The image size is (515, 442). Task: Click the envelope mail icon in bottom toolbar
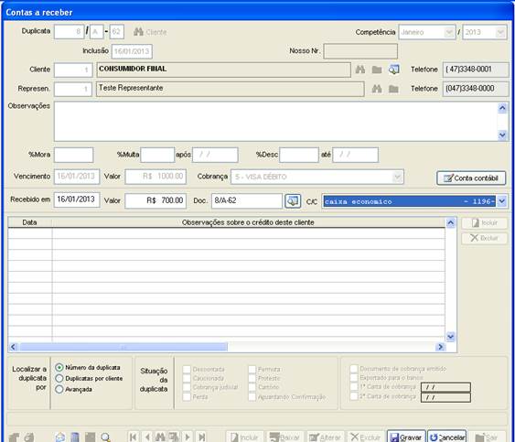point(60,437)
